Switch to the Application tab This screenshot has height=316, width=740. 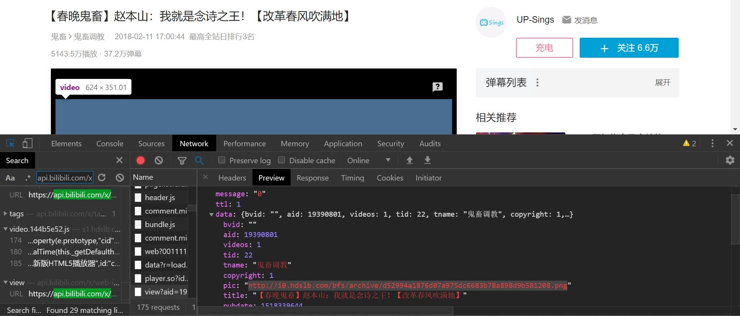[x=343, y=144]
